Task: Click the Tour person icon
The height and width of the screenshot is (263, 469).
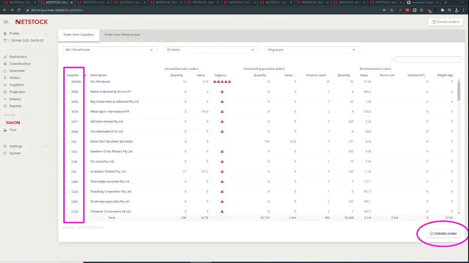Action: tap(5, 130)
